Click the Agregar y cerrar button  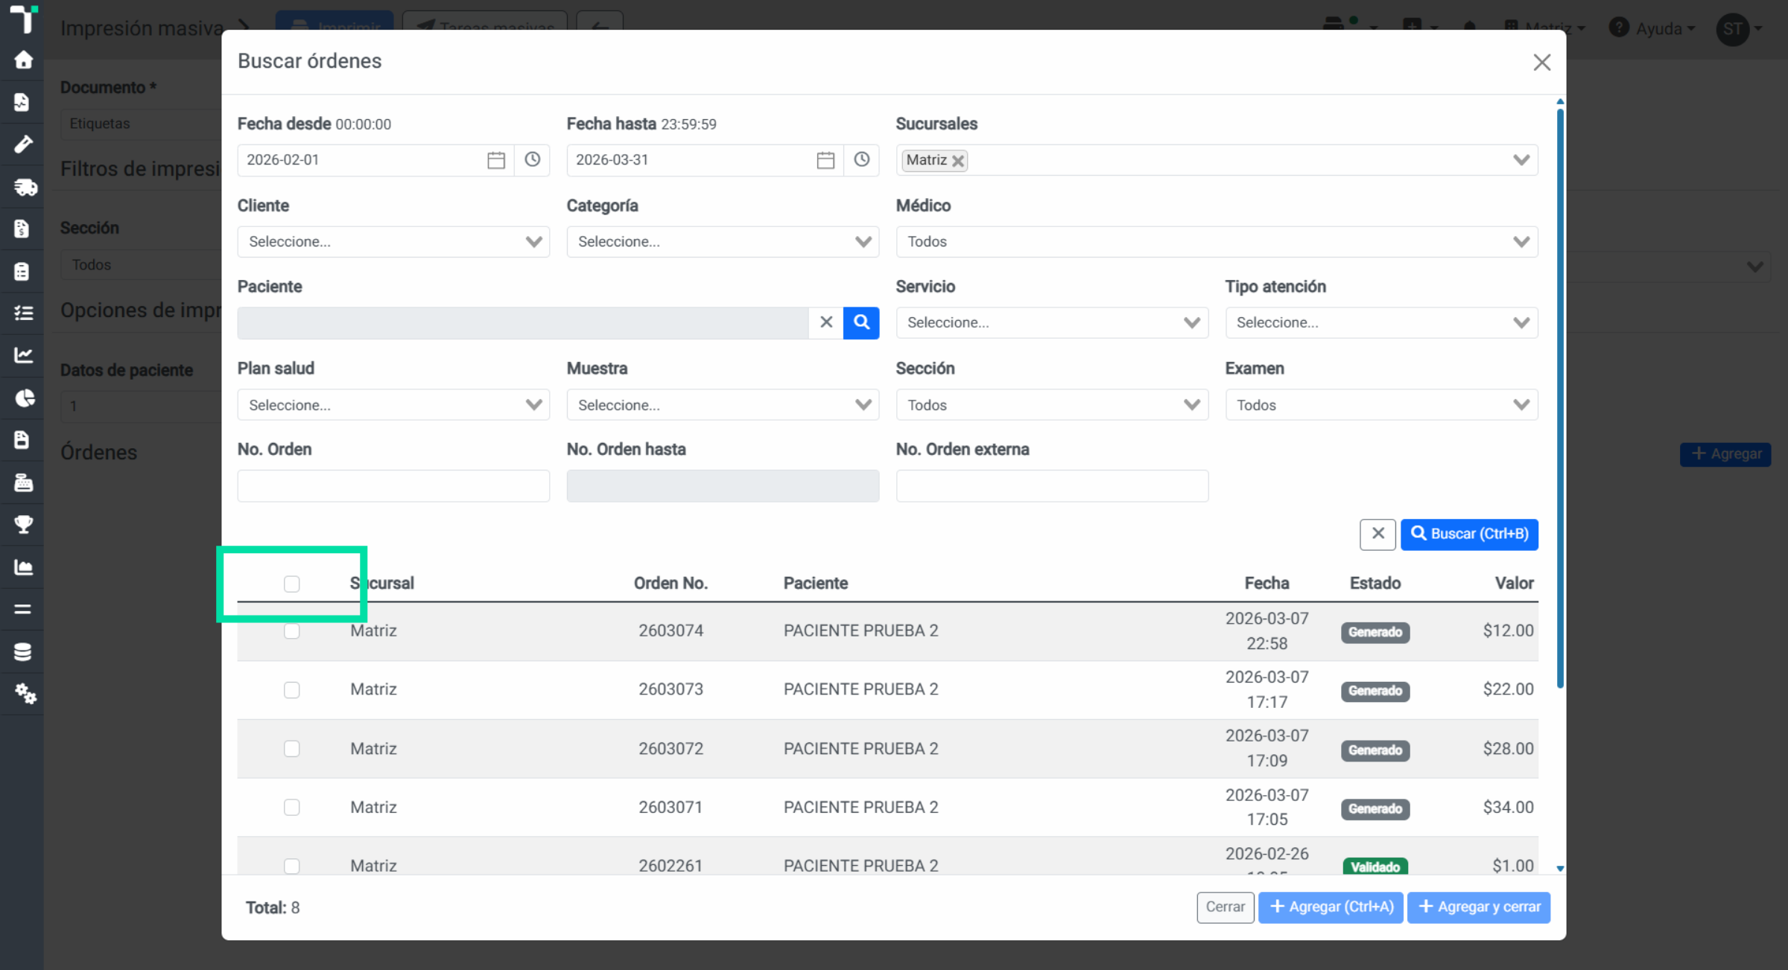pos(1479,907)
